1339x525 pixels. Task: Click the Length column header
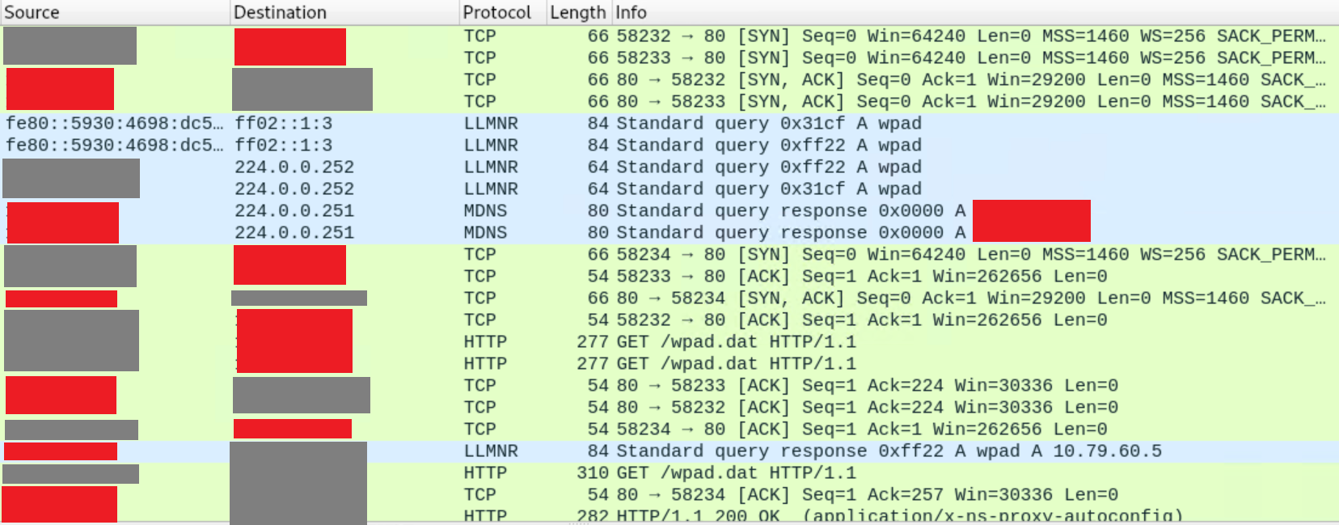577,12
